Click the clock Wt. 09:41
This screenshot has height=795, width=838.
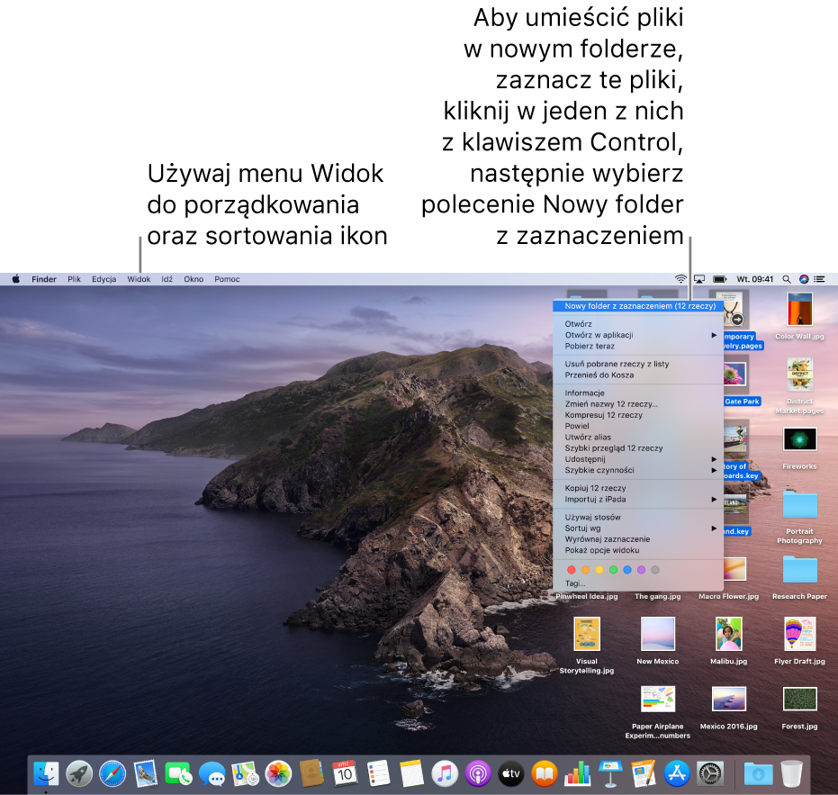(754, 279)
